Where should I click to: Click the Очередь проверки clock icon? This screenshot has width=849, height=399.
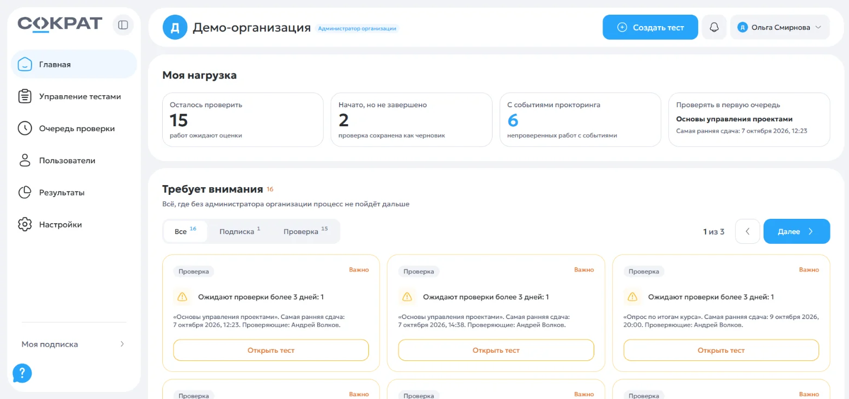(25, 128)
